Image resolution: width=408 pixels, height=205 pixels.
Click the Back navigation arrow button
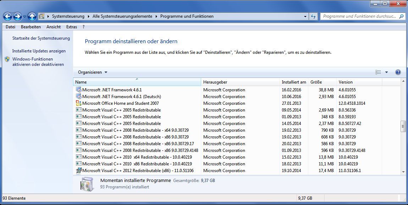pyautogui.click(x=7, y=16)
